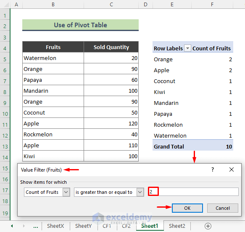
Task: Switch to the CF2 tab
Action: click(126, 226)
